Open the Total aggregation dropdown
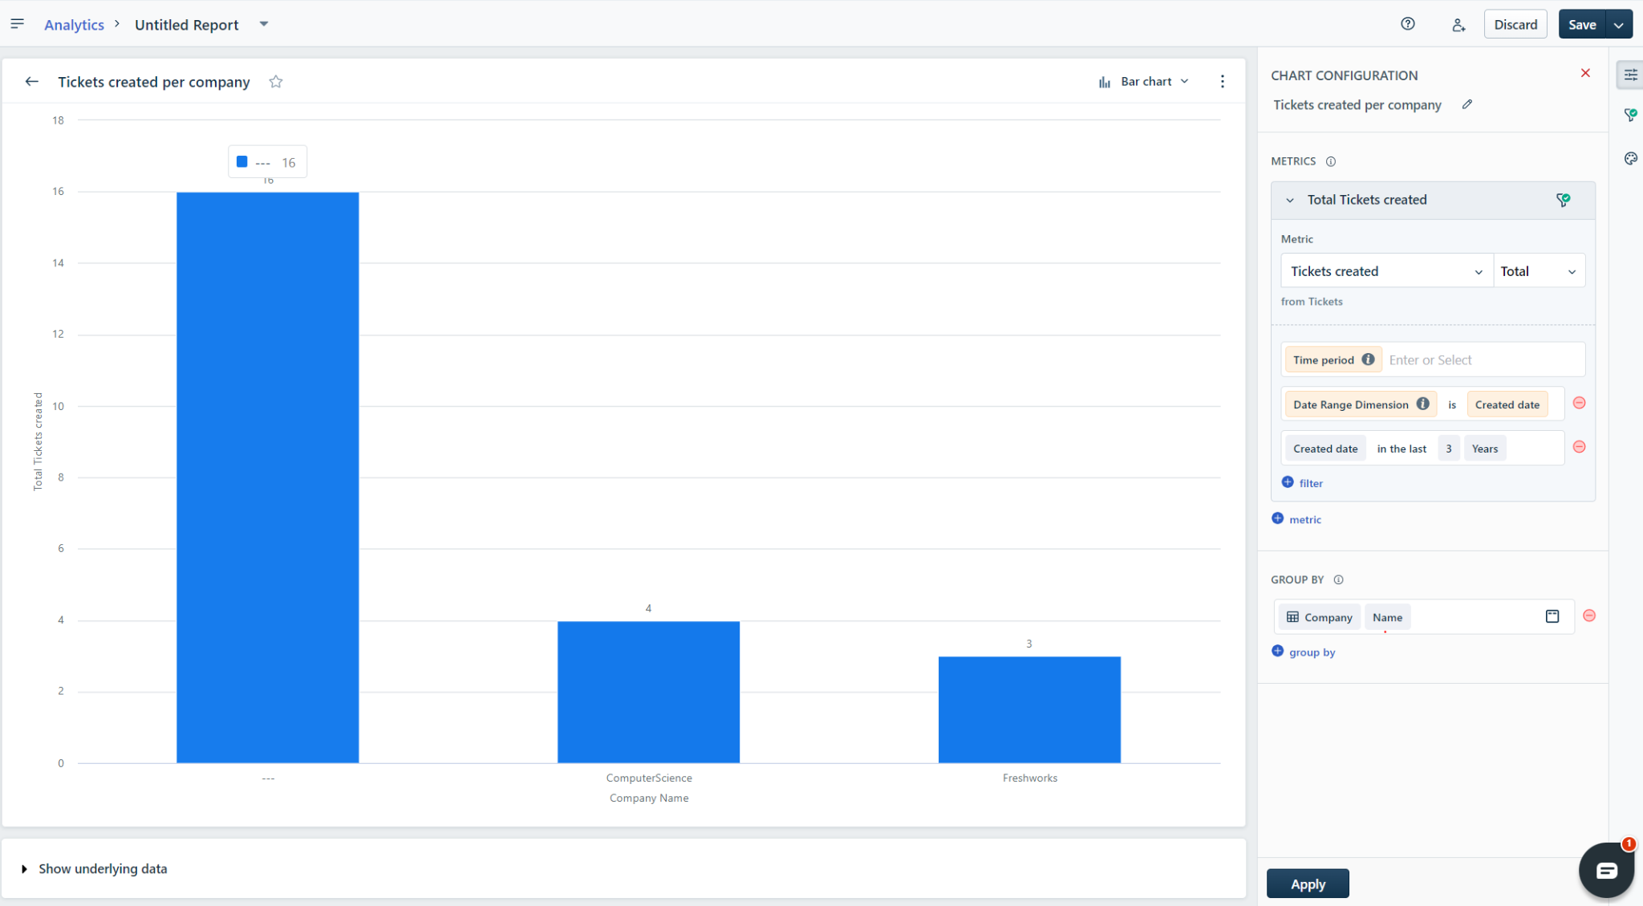The height and width of the screenshot is (906, 1643). pyautogui.click(x=1538, y=271)
